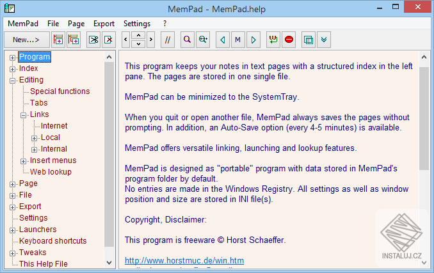Expand the Tweaks tree node
This screenshot has height=273, width=434.
point(12,253)
